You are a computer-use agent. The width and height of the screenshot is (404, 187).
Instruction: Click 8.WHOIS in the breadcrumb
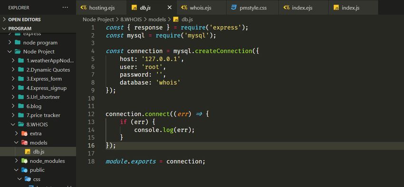point(131,19)
